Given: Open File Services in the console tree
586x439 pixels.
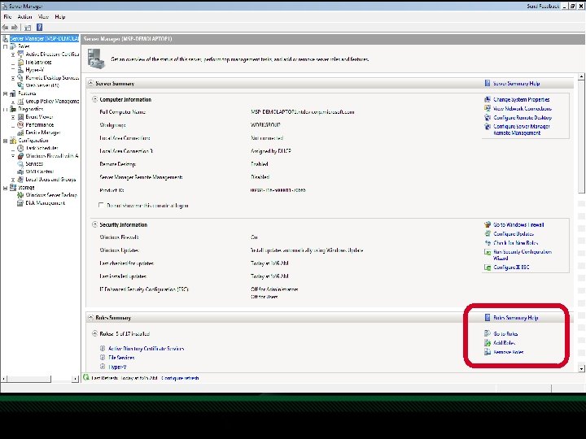Looking at the screenshot, I should pyautogui.click(x=38, y=62).
